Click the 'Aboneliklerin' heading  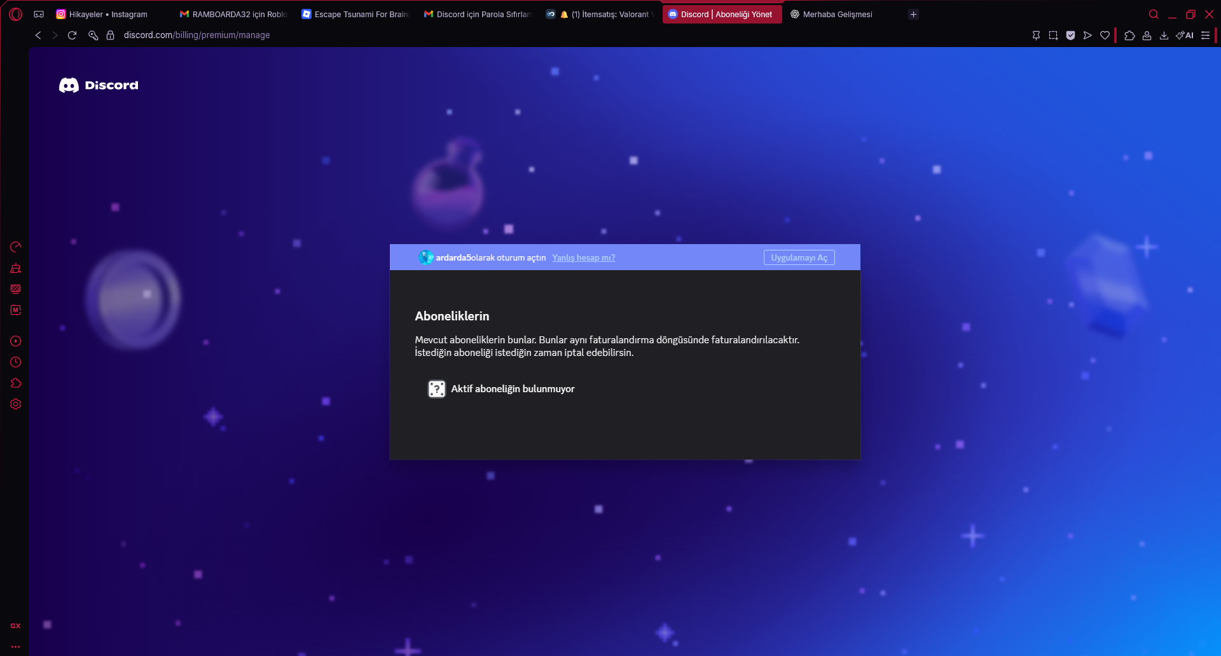452,316
